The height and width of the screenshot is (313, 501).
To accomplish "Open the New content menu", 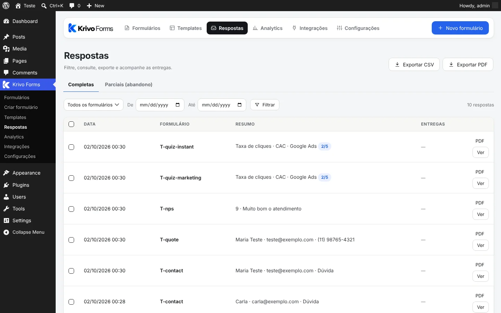I will (x=95, y=6).
